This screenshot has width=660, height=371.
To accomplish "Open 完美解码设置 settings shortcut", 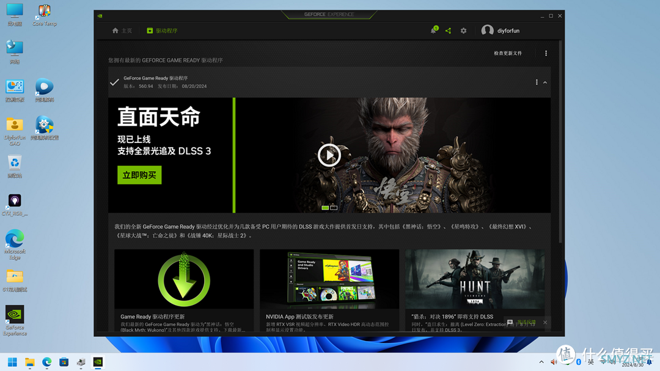I will [44, 128].
